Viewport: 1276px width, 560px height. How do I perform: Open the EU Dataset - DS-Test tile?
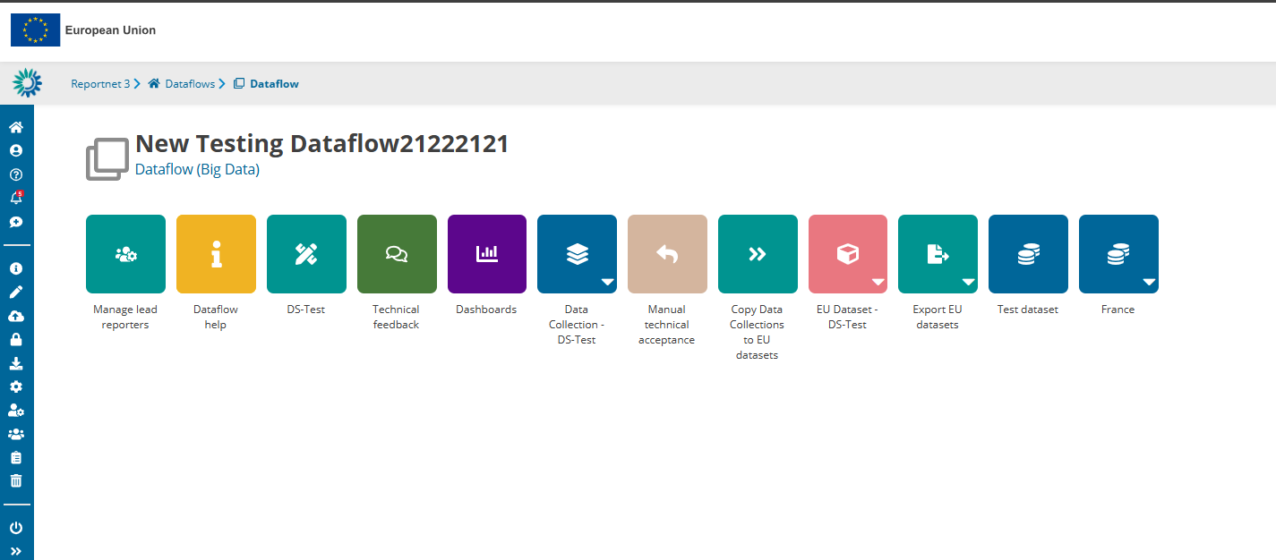(x=848, y=254)
